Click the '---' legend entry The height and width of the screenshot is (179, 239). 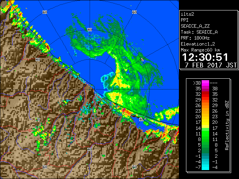coord(214,83)
